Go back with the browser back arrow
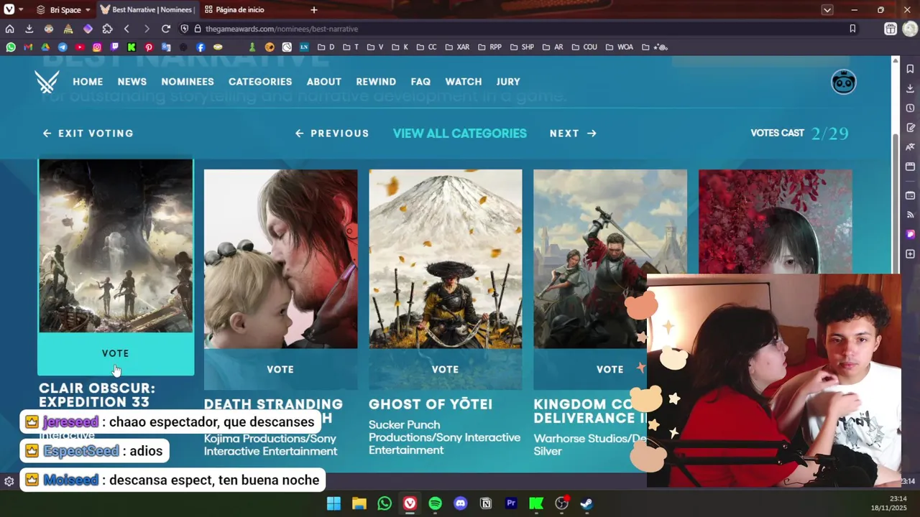The width and height of the screenshot is (920, 517). click(x=126, y=29)
